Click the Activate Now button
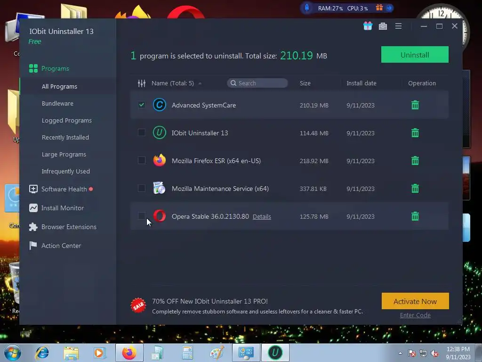 click(415, 301)
